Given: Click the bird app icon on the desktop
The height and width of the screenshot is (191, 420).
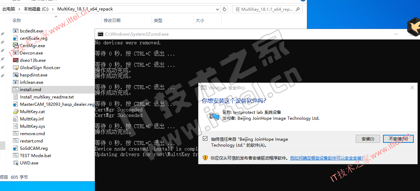Looking at the screenshot, I should pyautogui.click(x=413, y=27).
